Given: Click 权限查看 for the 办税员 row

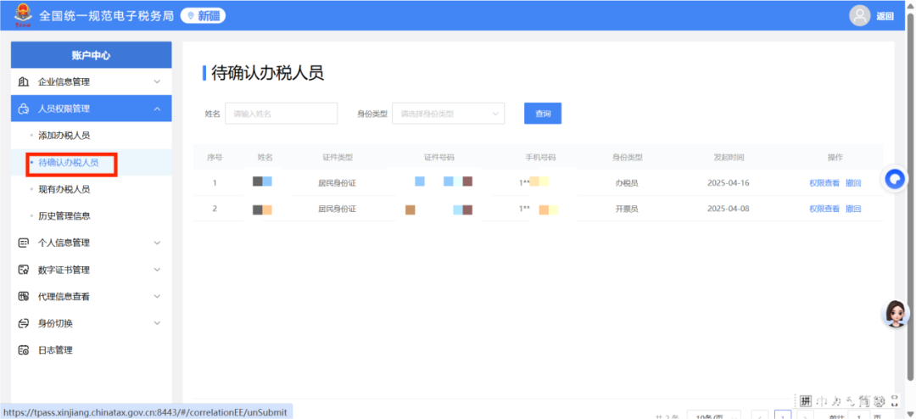Looking at the screenshot, I should (x=824, y=183).
